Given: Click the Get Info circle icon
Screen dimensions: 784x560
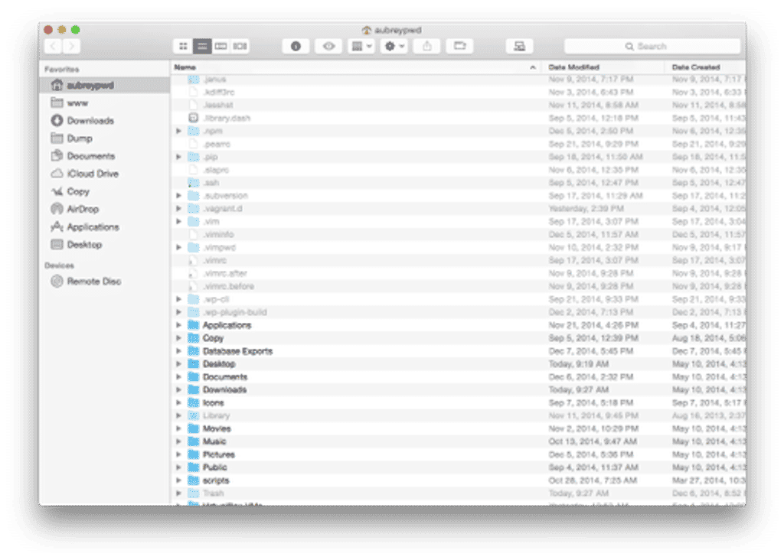Looking at the screenshot, I should click(x=295, y=46).
